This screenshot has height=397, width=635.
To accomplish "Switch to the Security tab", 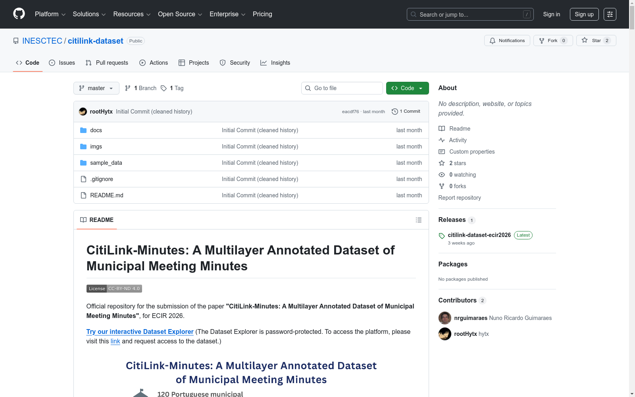I will tap(235, 63).
